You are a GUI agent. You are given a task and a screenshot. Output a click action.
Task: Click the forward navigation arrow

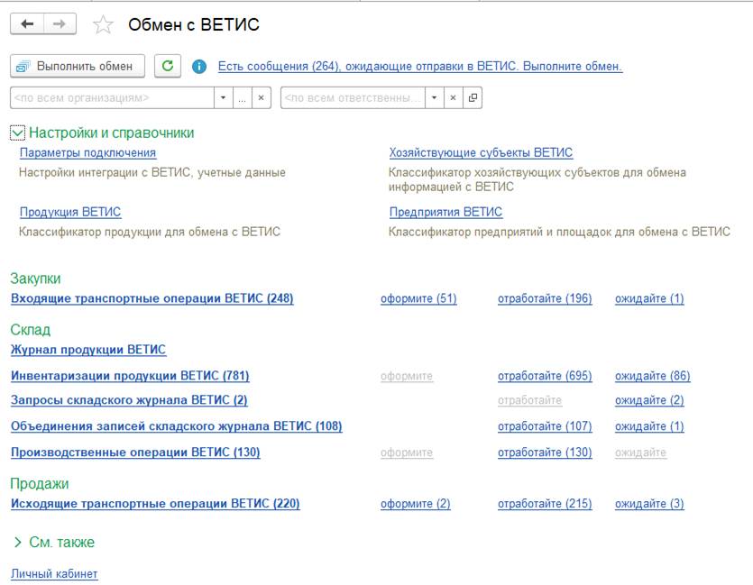(x=60, y=24)
